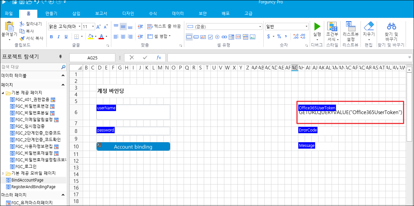Open the 데이터 ribbon tab
Viewport: 414px width, 206px height.
[178, 13]
